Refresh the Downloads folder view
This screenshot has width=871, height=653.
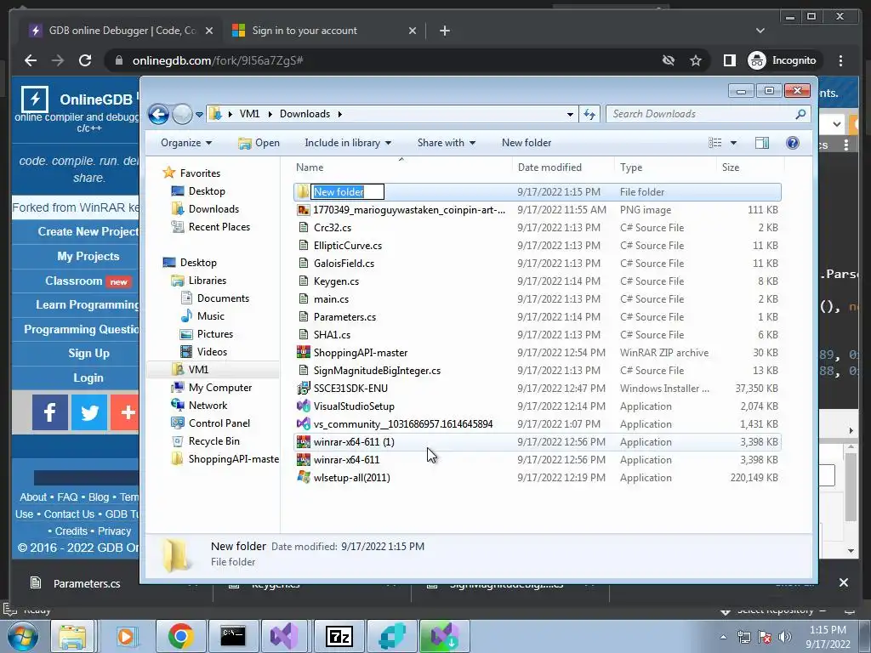tap(589, 114)
